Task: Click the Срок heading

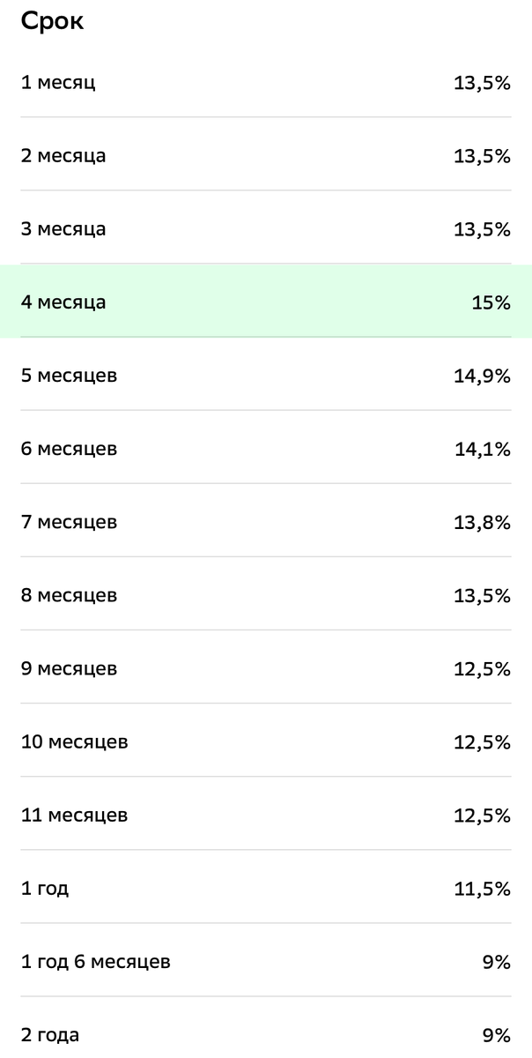Action: tap(52, 21)
